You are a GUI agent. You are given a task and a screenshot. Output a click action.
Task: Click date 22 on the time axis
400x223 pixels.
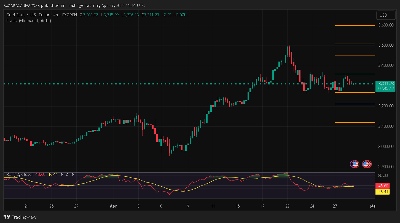click(287, 206)
